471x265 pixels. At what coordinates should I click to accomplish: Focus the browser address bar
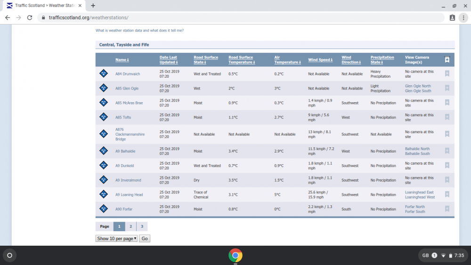240,17
